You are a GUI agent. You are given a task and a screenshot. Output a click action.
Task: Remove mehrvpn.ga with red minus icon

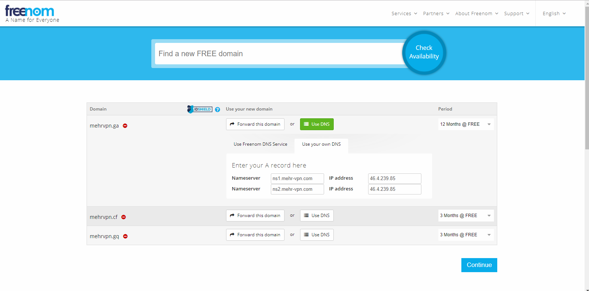125,126
